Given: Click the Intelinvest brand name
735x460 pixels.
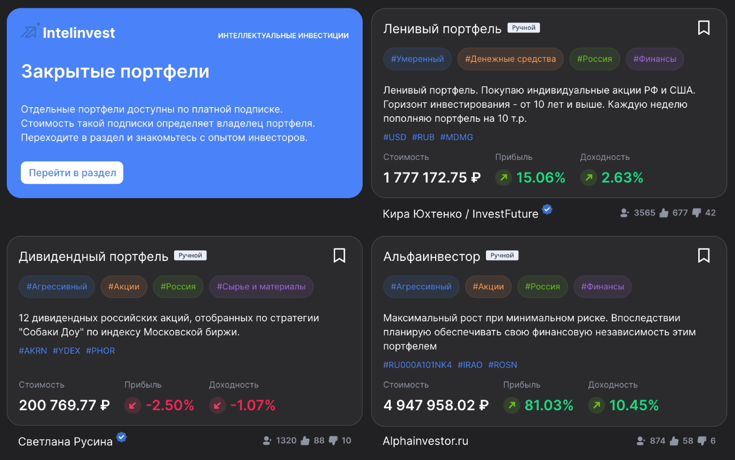Looking at the screenshot, I should 79,33.
